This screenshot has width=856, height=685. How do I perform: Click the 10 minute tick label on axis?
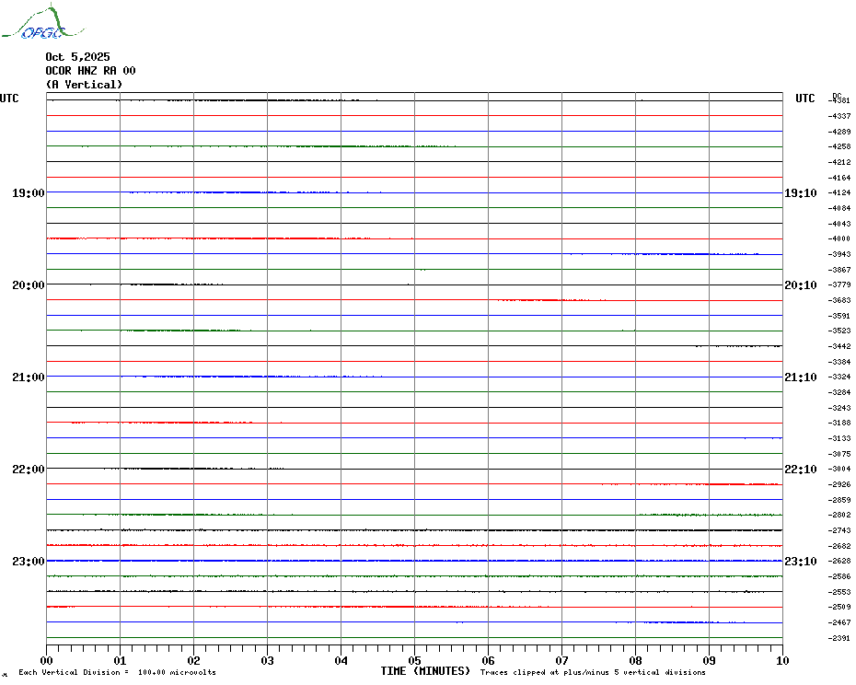click(x=781, y=660)
